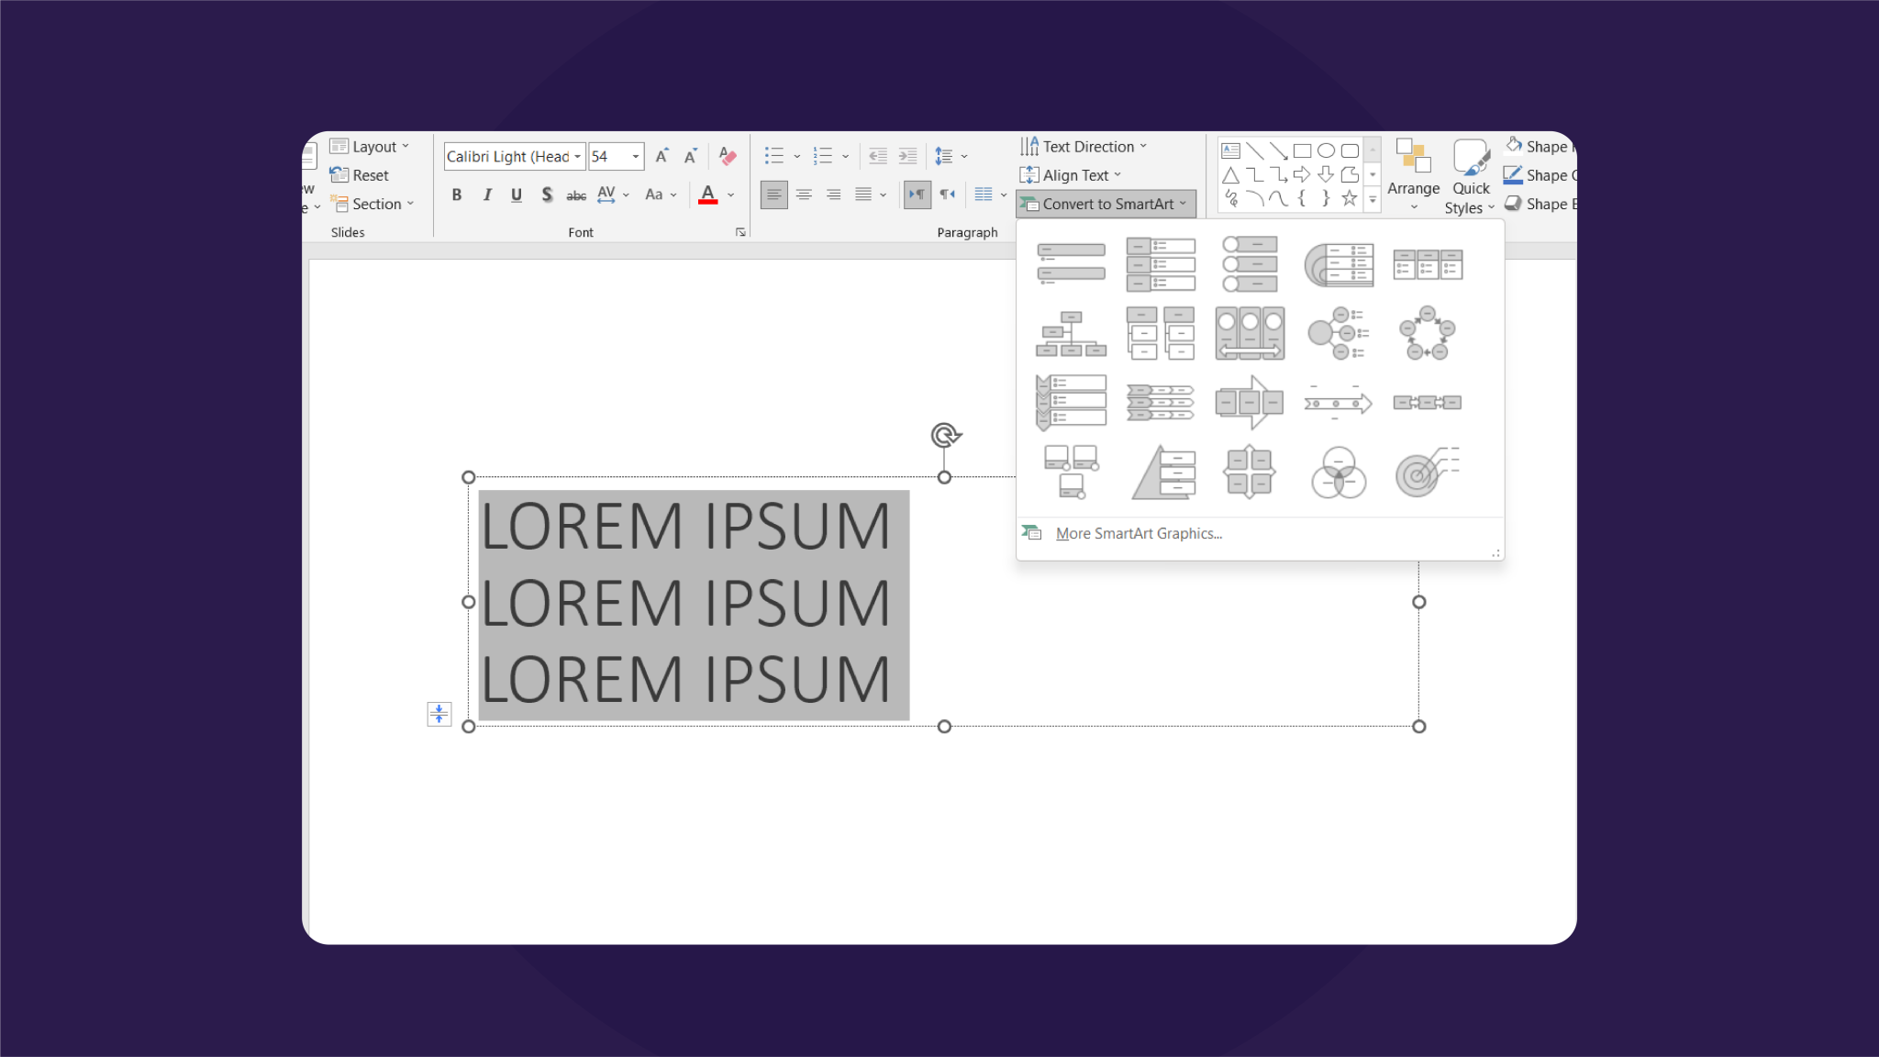1879x1057 pixels.
Task: Open the Font Color dropdown arrow
Action: click(729, 195)
